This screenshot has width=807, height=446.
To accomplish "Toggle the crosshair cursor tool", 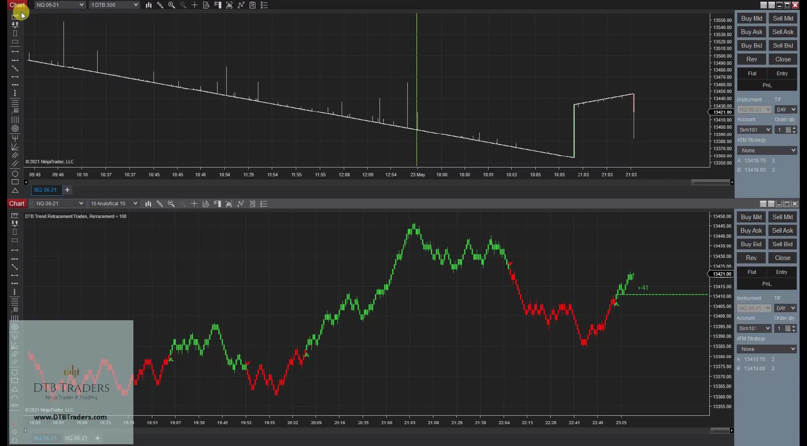I will (x=194, y=5).
